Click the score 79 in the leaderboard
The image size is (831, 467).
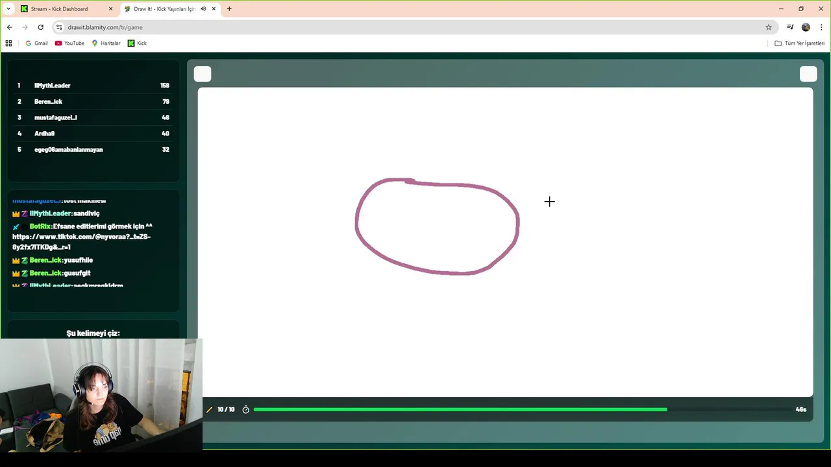point(166,102)
